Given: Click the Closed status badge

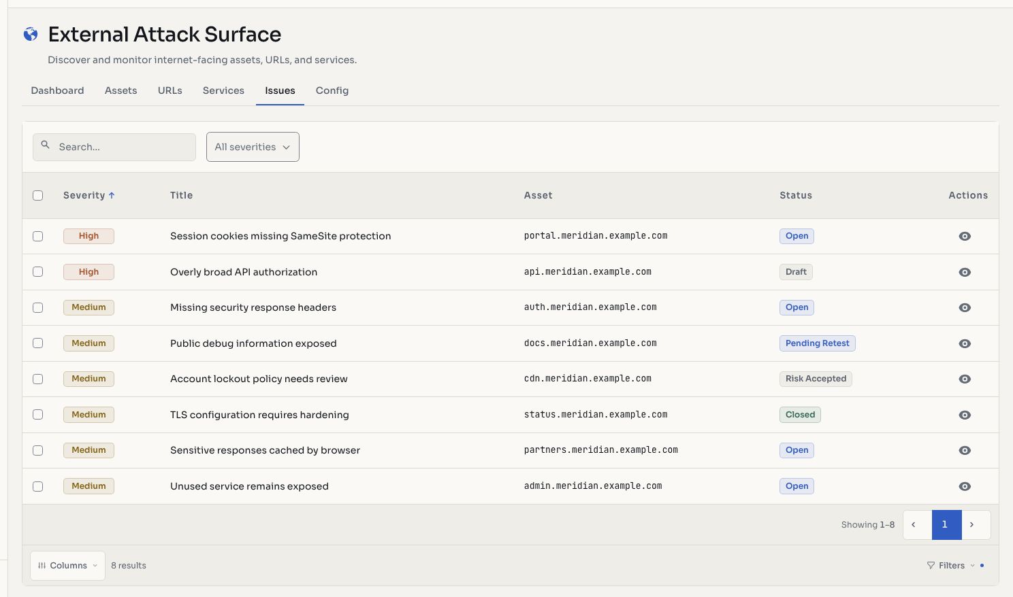Looking at the screenshot, I should tap(800, 415).
